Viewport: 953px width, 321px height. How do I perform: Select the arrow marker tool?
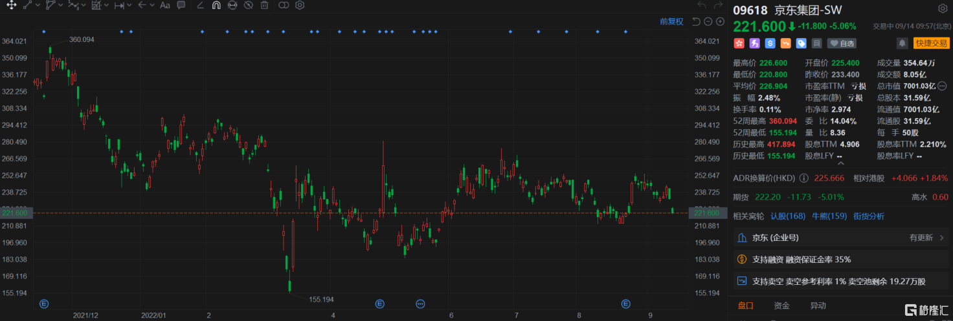(x=142, y=5)
